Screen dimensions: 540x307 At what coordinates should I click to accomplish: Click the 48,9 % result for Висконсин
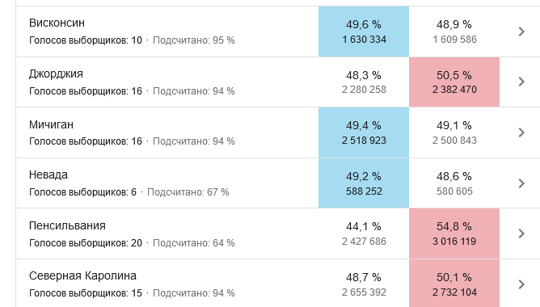pyautogui.click(x=454, y=24)
